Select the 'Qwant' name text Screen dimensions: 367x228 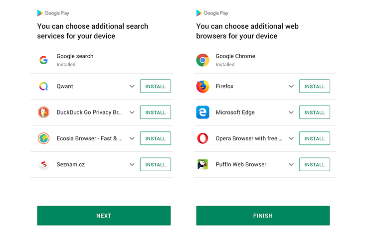(65, 87)
